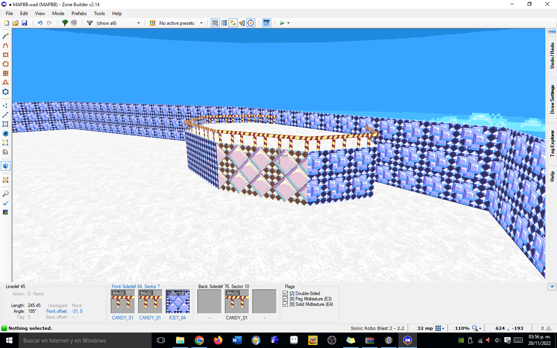Select the Draw Lines tool
This screenshot has height=348, width=557.
click(x=5, y=36)
